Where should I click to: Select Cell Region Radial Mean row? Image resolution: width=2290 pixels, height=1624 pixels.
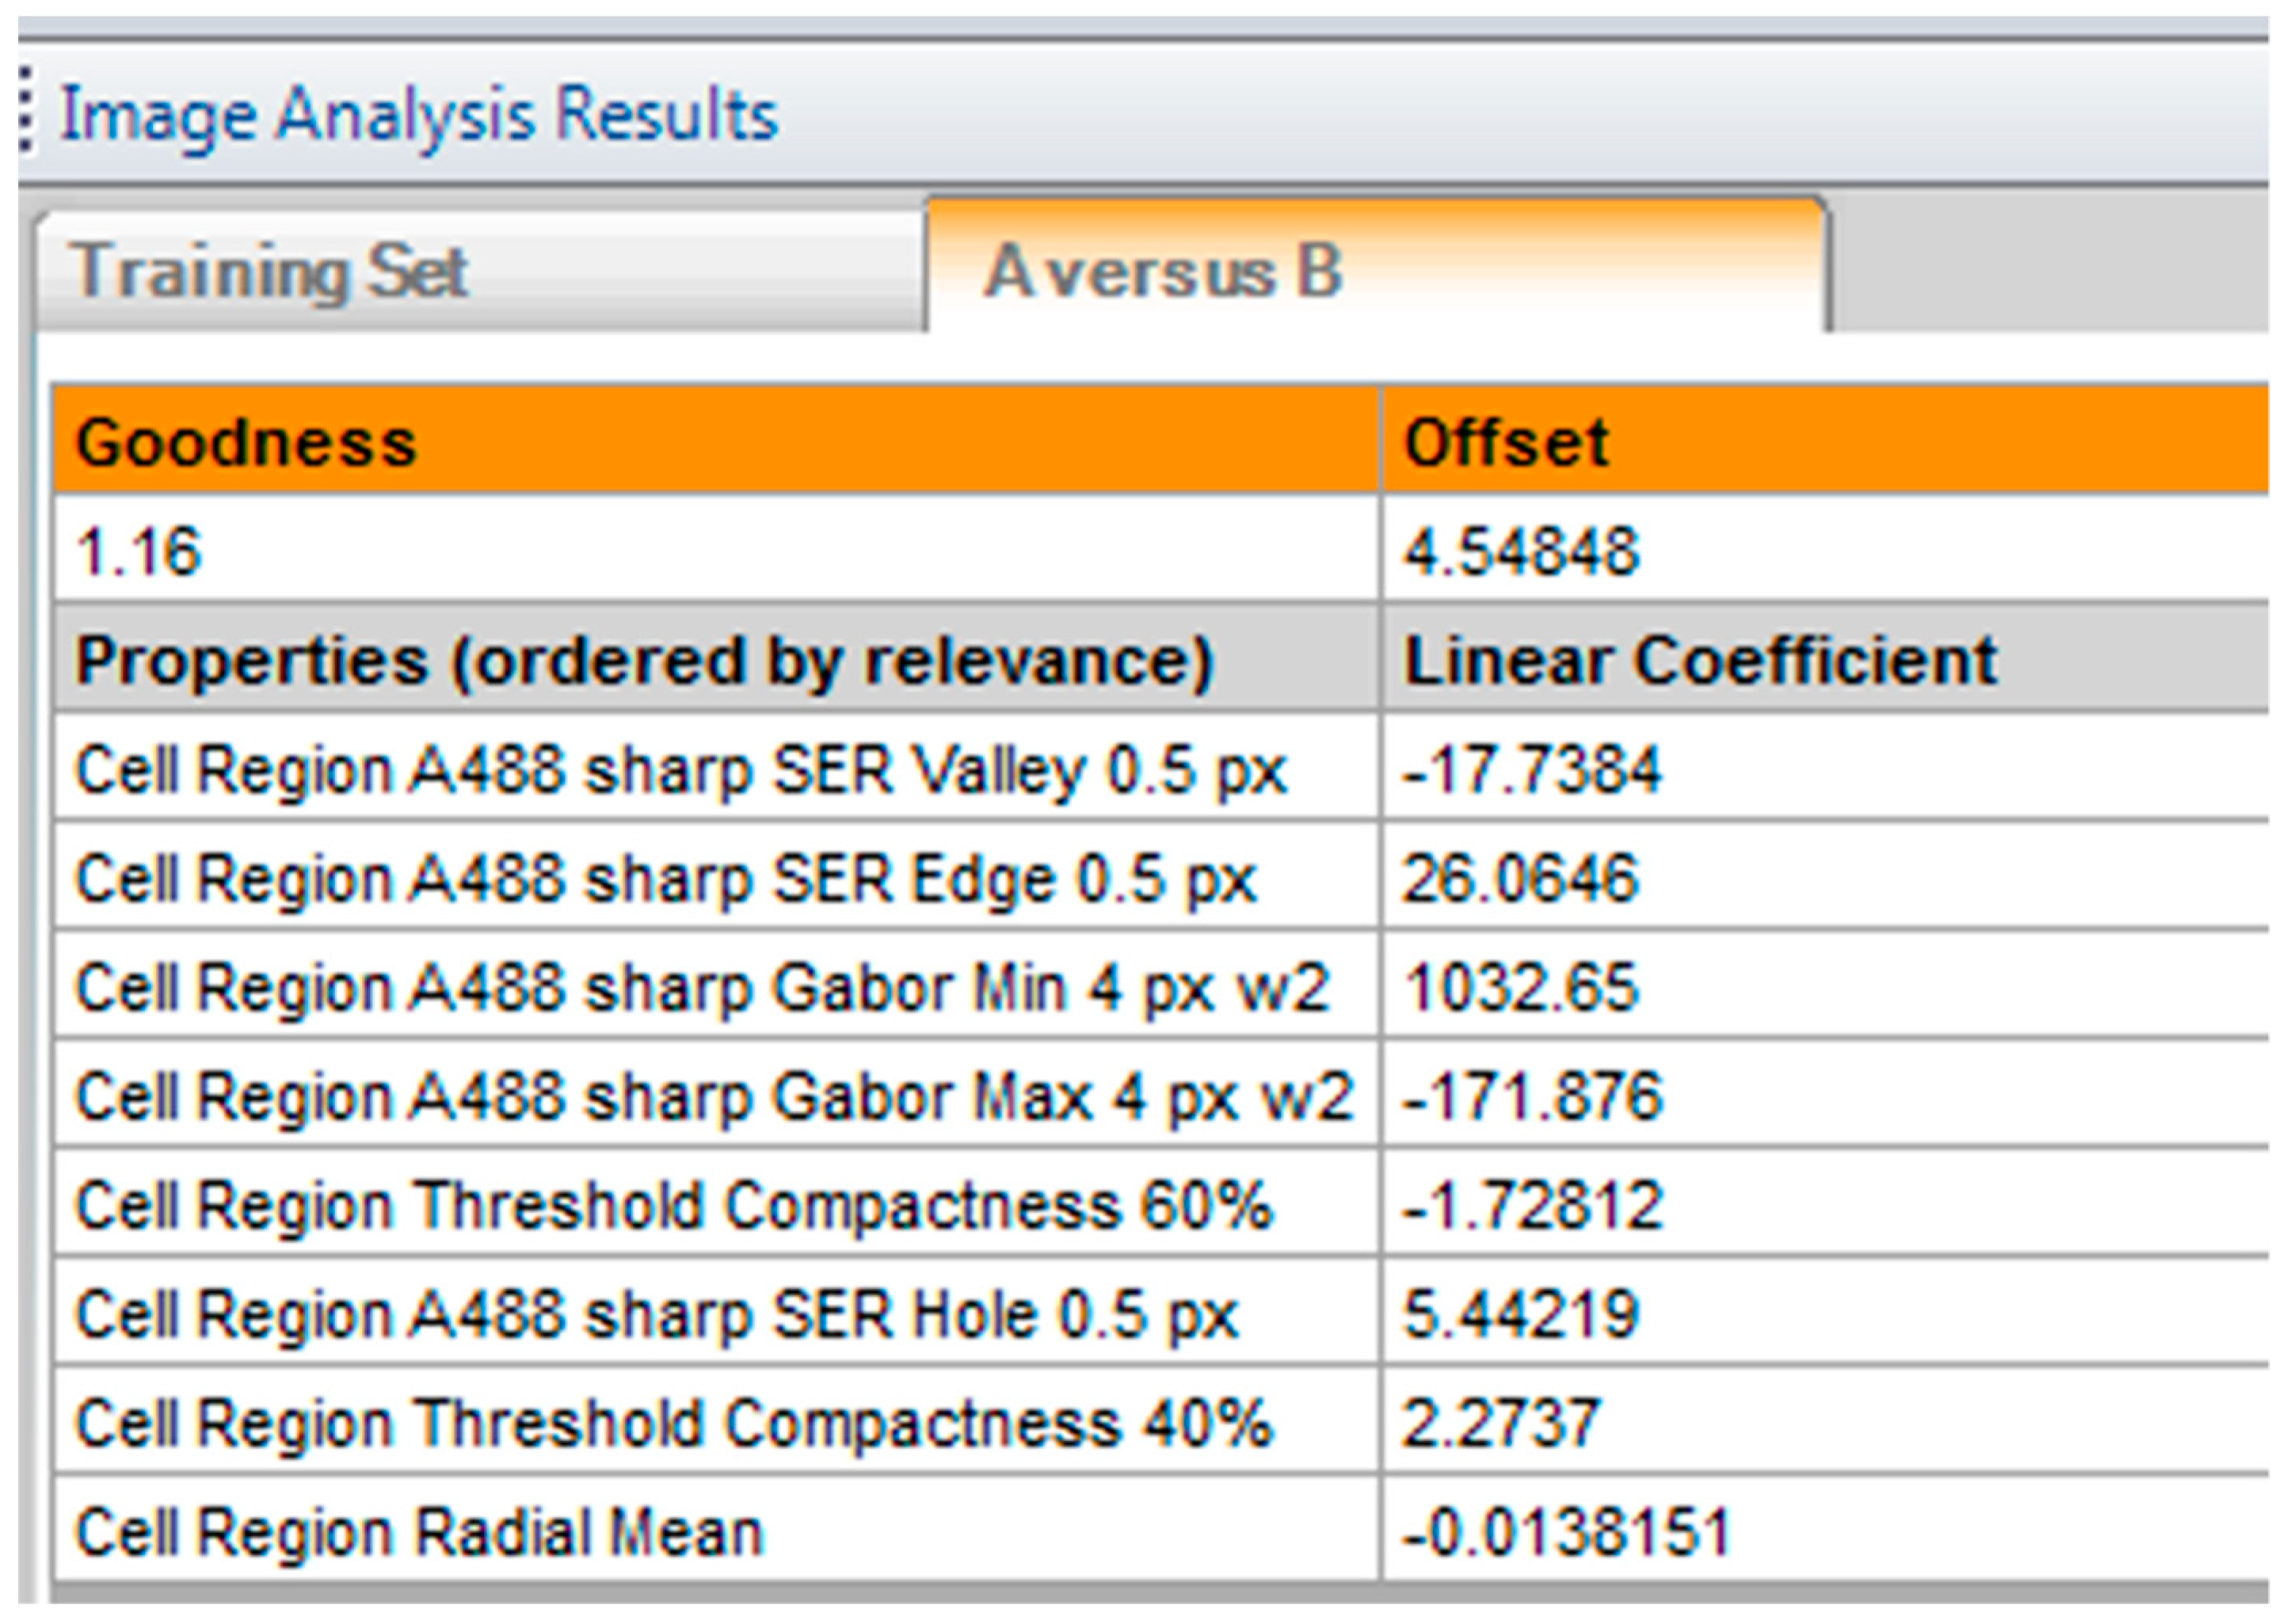click(x=419, y=1533)
